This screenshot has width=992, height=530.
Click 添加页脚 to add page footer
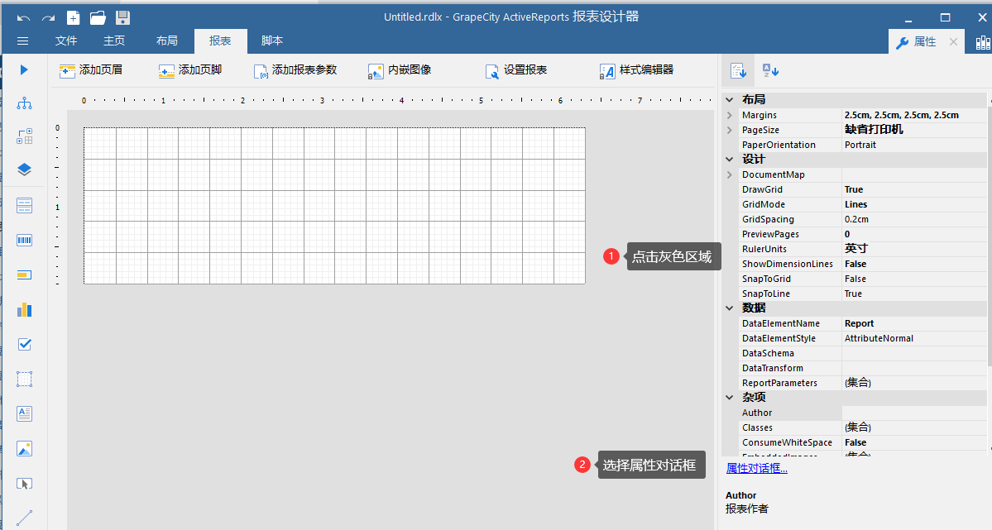pos(189,70)
